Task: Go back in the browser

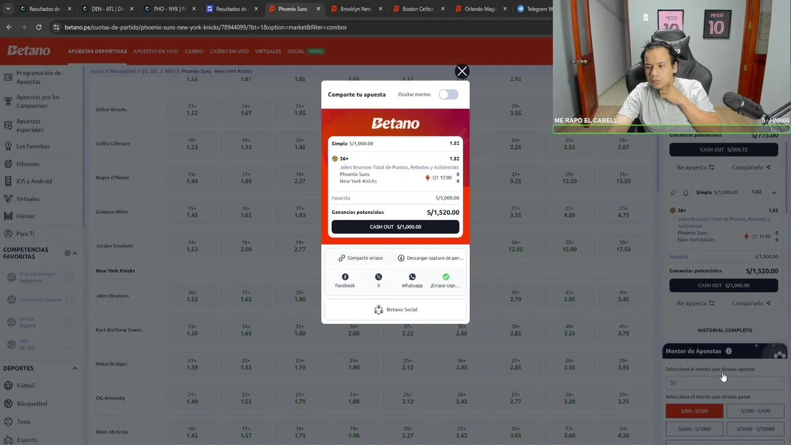Action: 9,27
